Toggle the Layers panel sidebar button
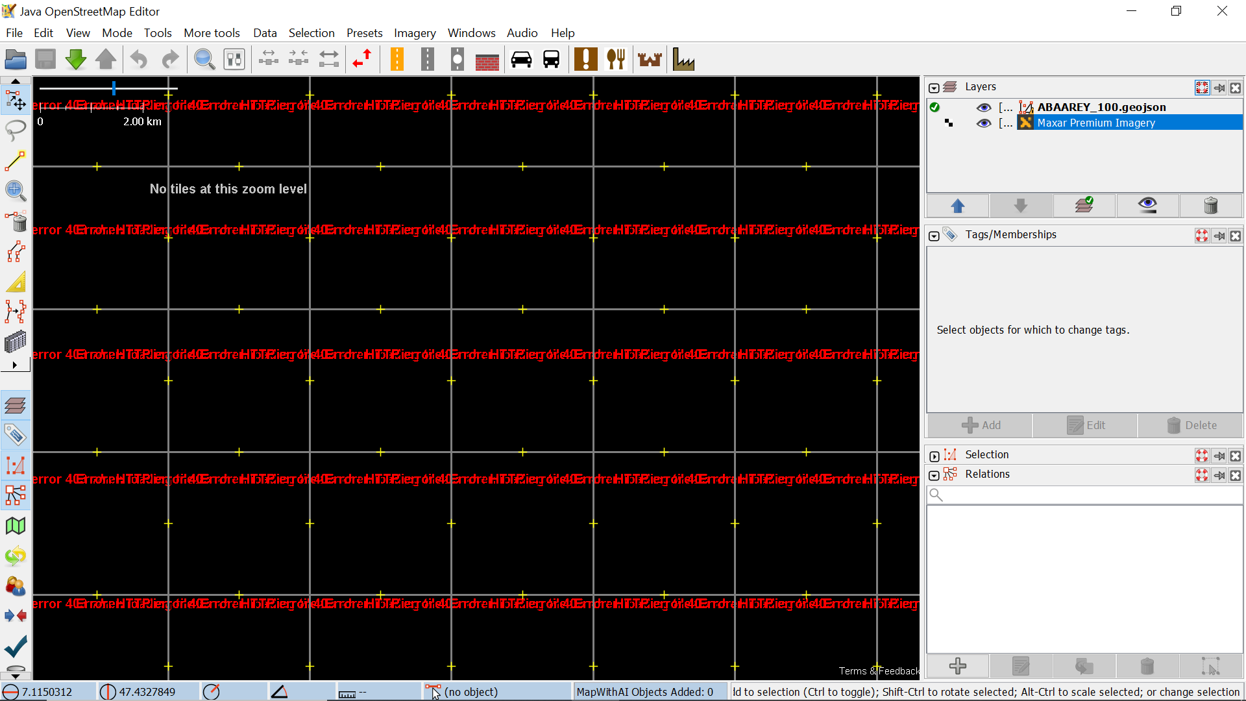Screen dimensions: 1246x701 coord(16,406)
